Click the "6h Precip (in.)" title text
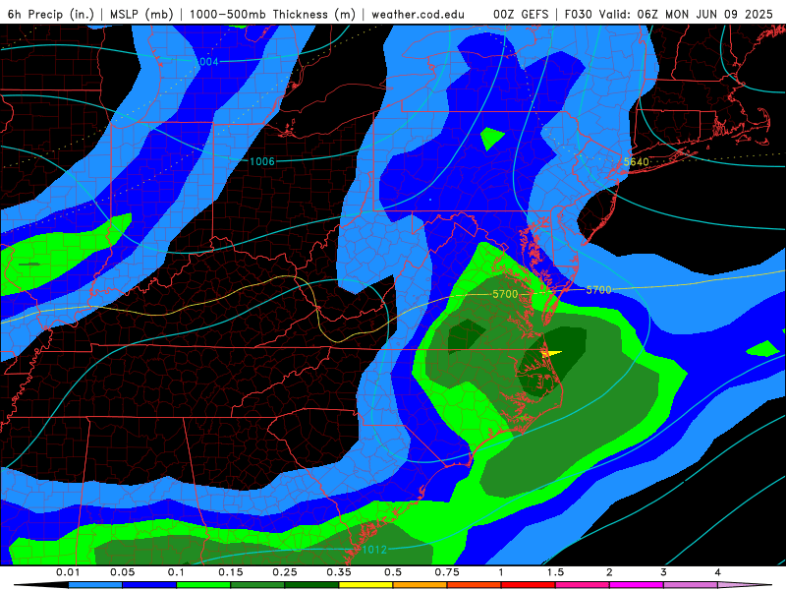 click(x=51, y=14)
